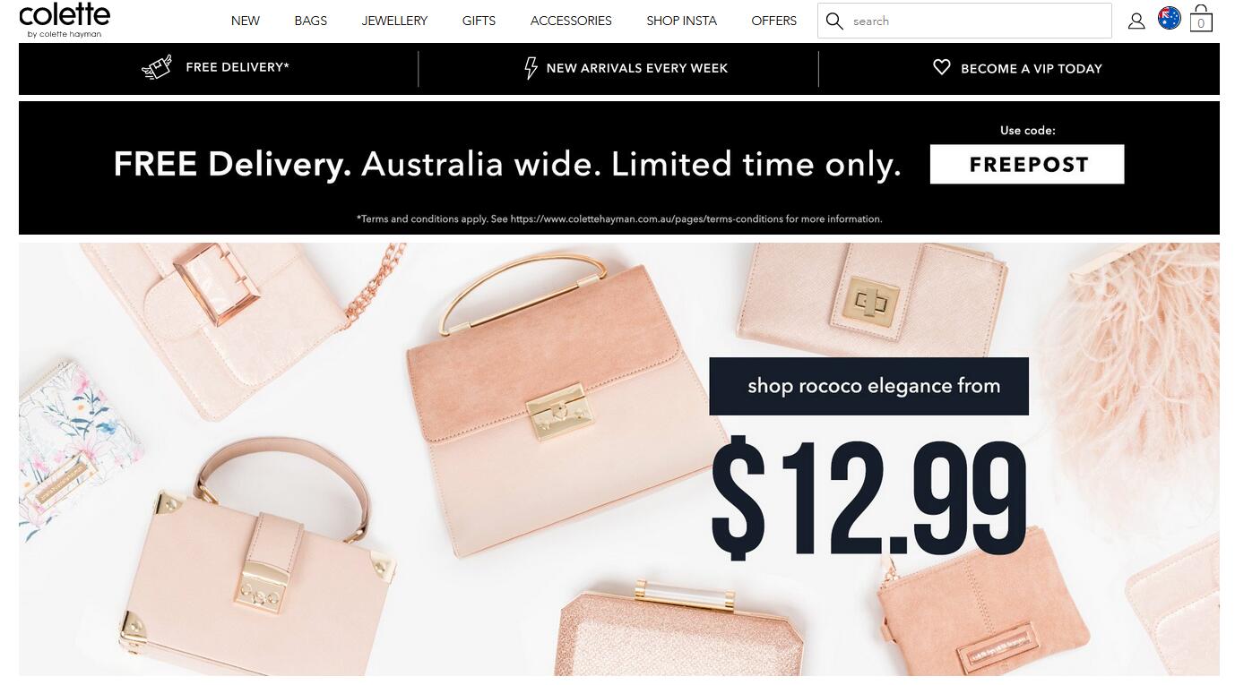
Task: Click the free delivery parcel icon
Action: (157, 67)
